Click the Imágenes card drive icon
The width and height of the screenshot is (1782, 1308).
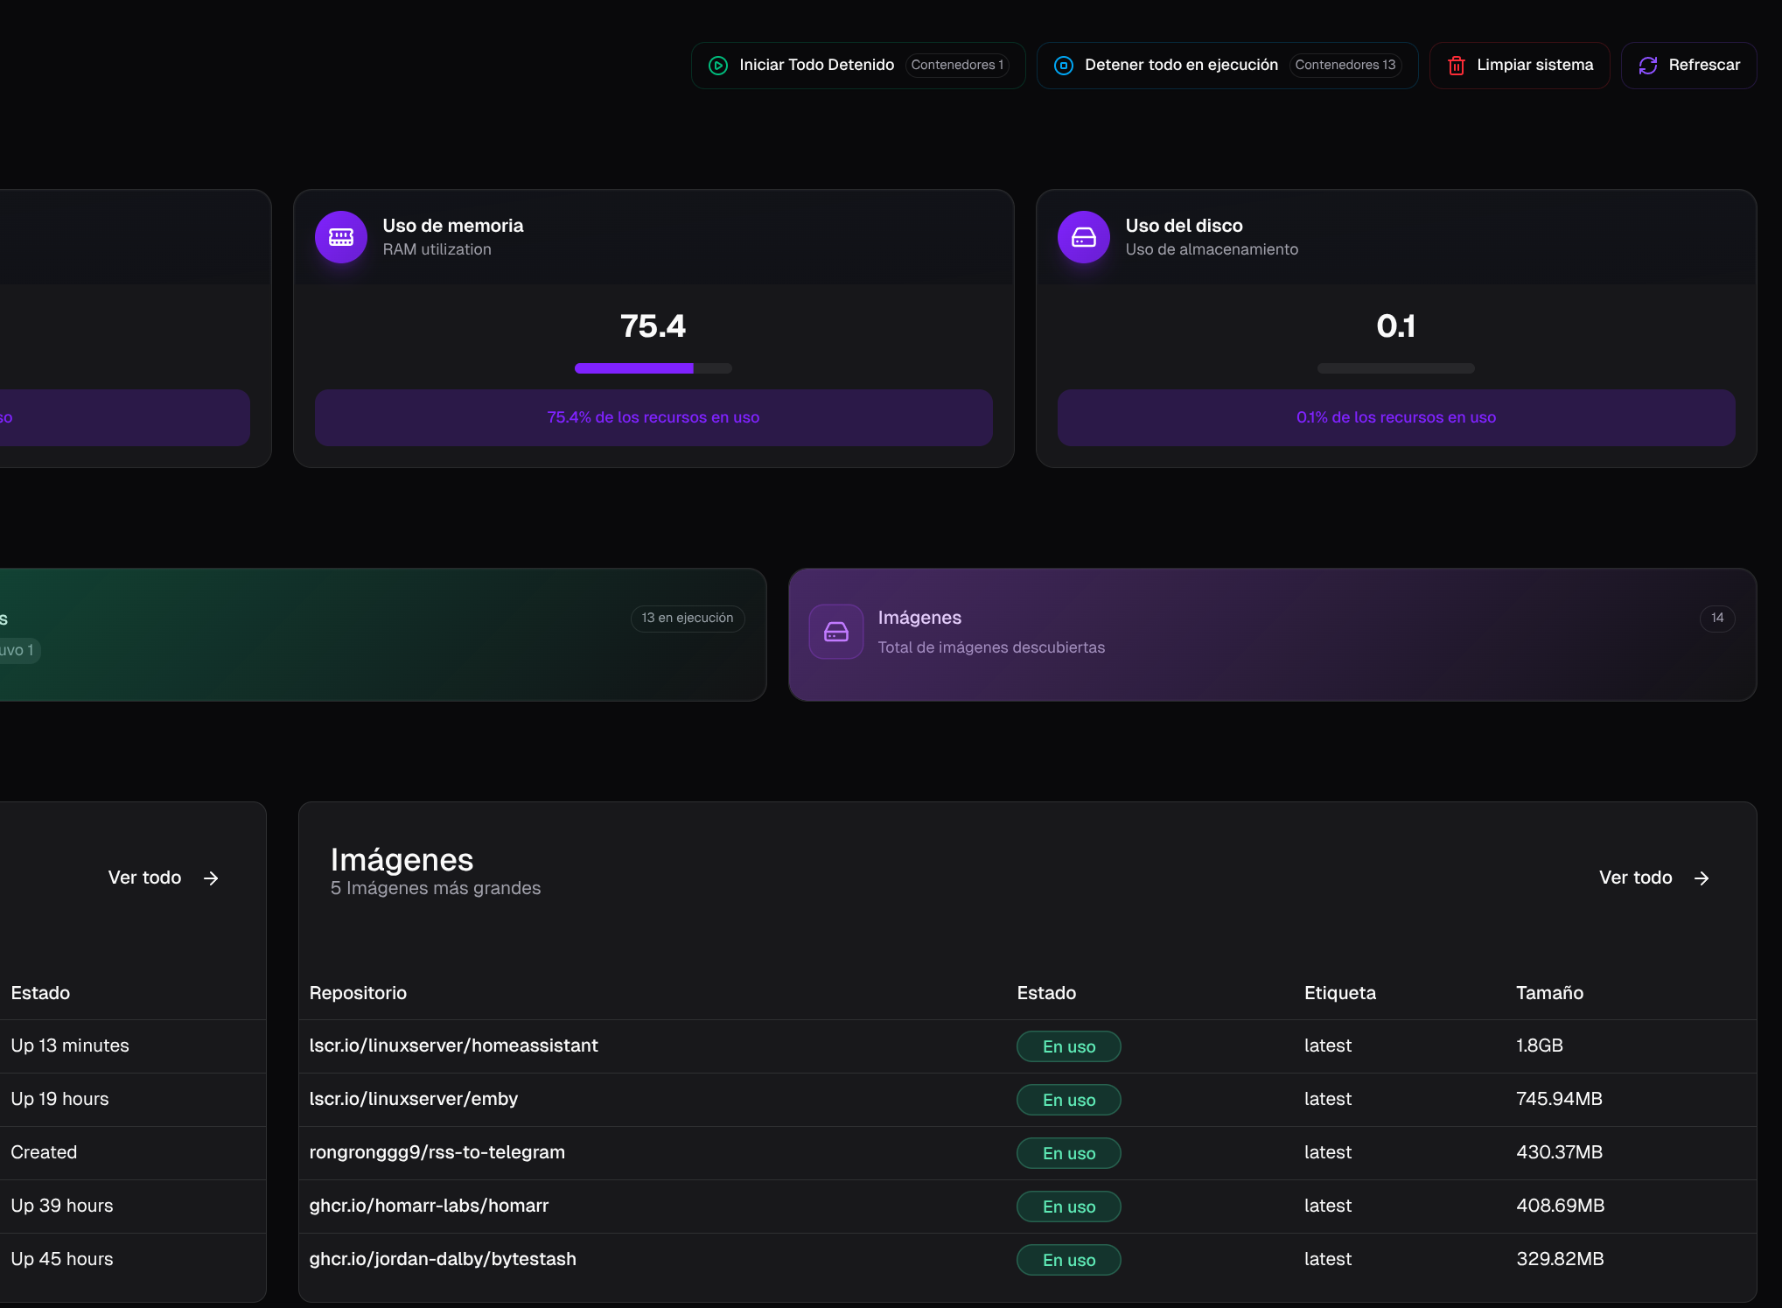pyautogui.click(x=835, y=632)
